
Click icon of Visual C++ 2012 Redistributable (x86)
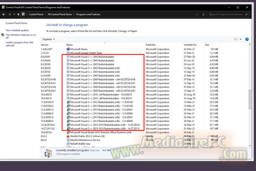[68, 106]
